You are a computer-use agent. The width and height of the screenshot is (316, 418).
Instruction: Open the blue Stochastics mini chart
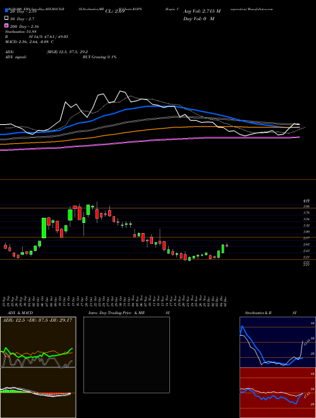coord(277,342)
